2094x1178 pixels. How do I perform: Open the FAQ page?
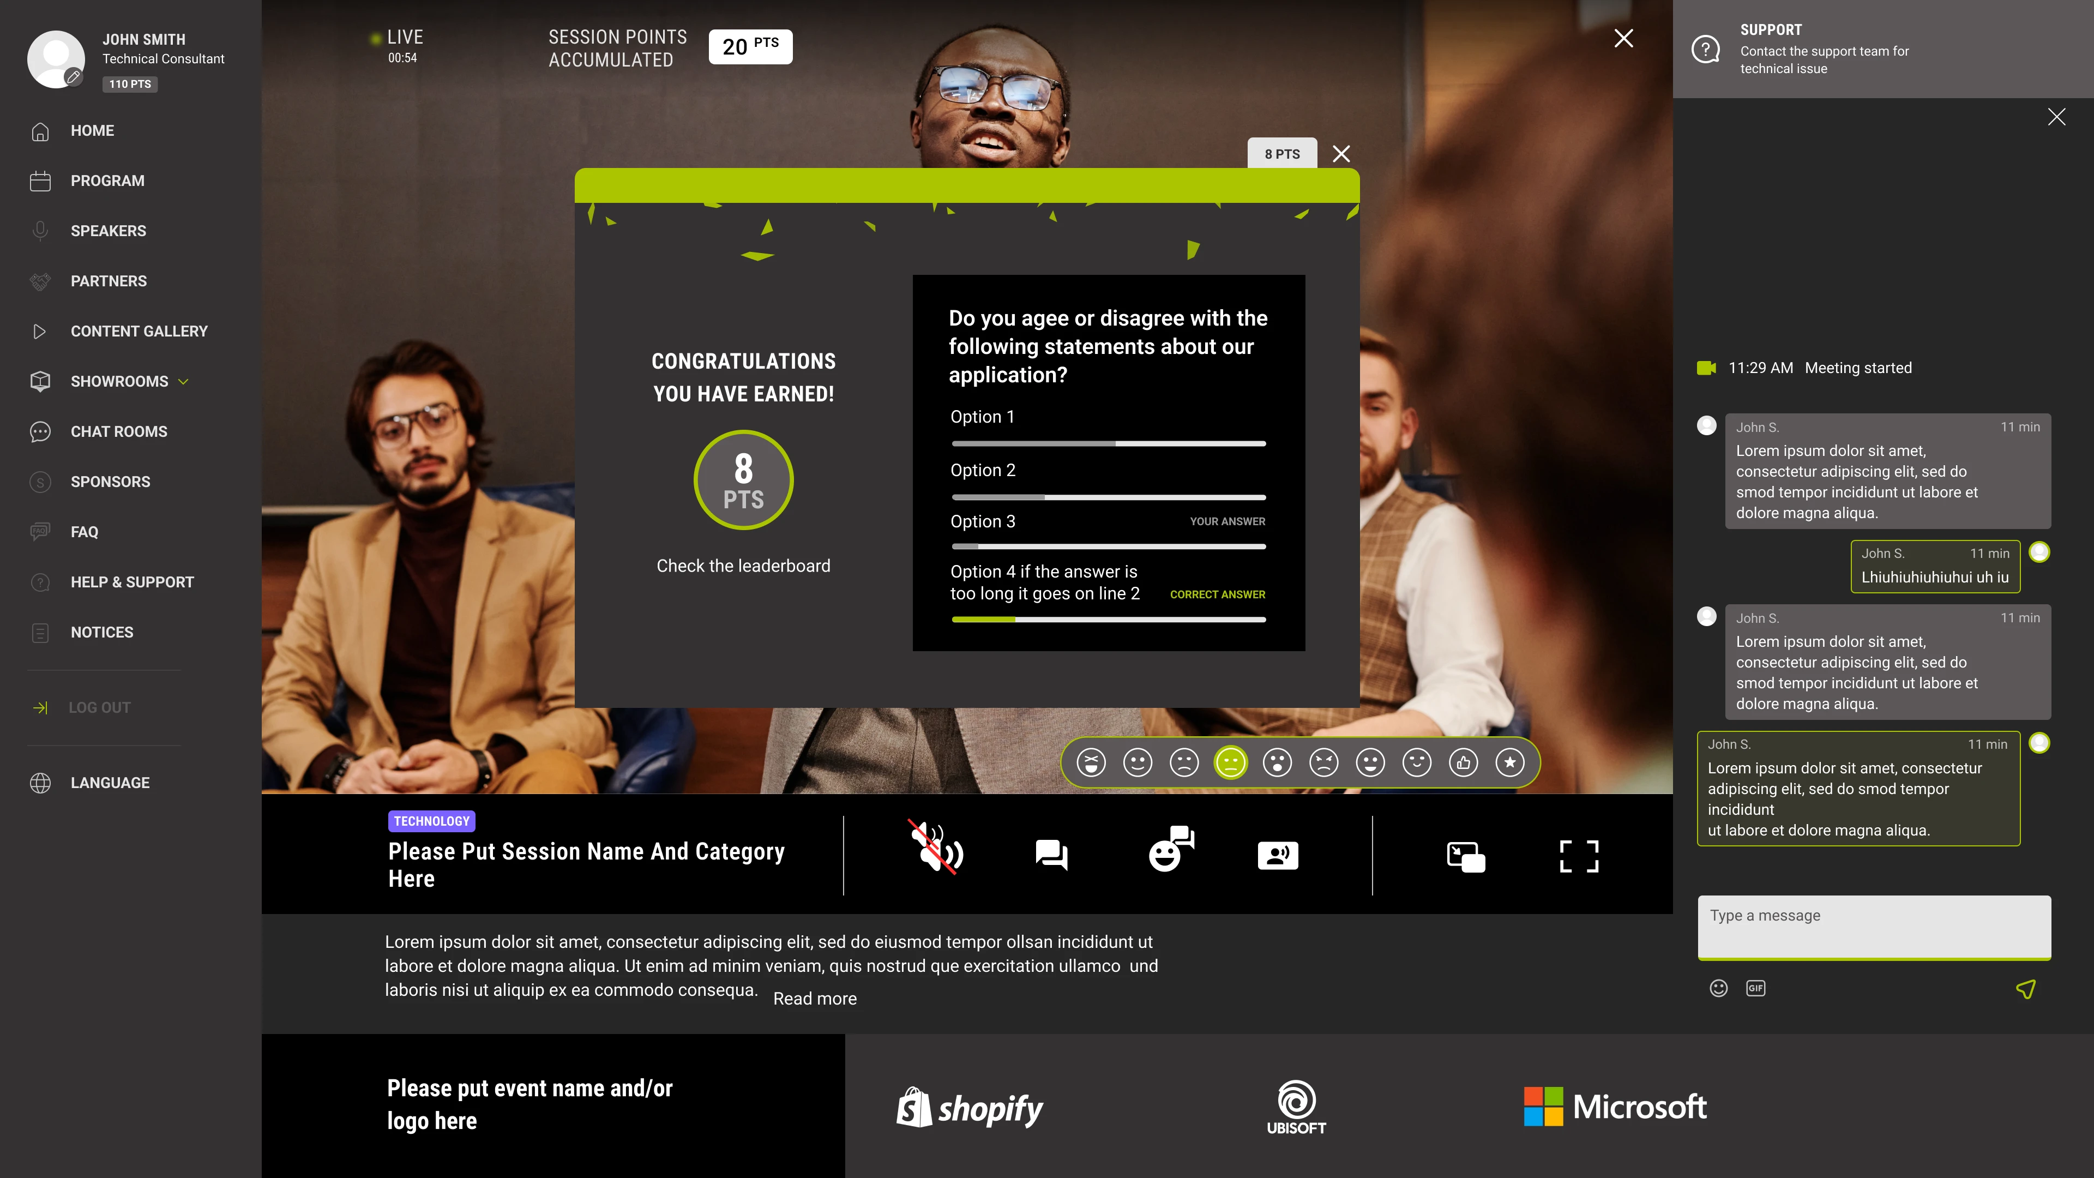84,532
